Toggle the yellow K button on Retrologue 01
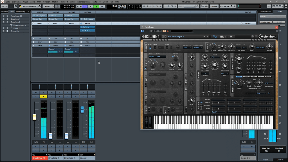This screenshot has height=162, width=288. [44, 96]
